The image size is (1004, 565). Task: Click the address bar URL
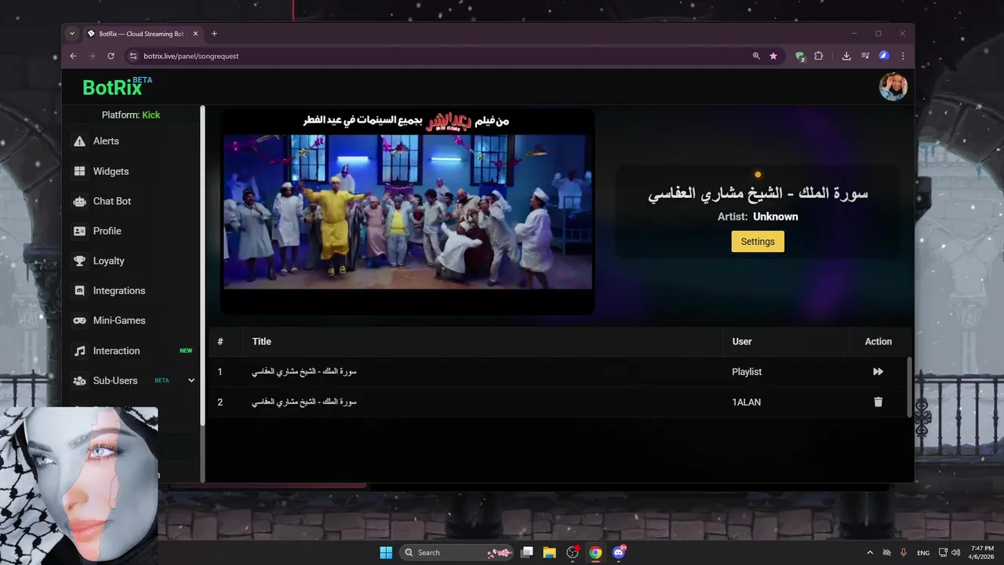coord(191,56)
